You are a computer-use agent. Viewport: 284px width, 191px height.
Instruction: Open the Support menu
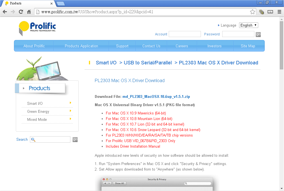coord(122,46)
